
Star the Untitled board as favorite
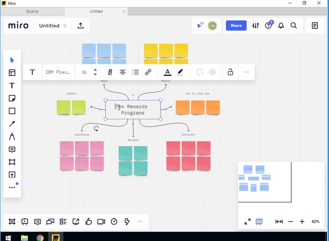pos(65,26)
